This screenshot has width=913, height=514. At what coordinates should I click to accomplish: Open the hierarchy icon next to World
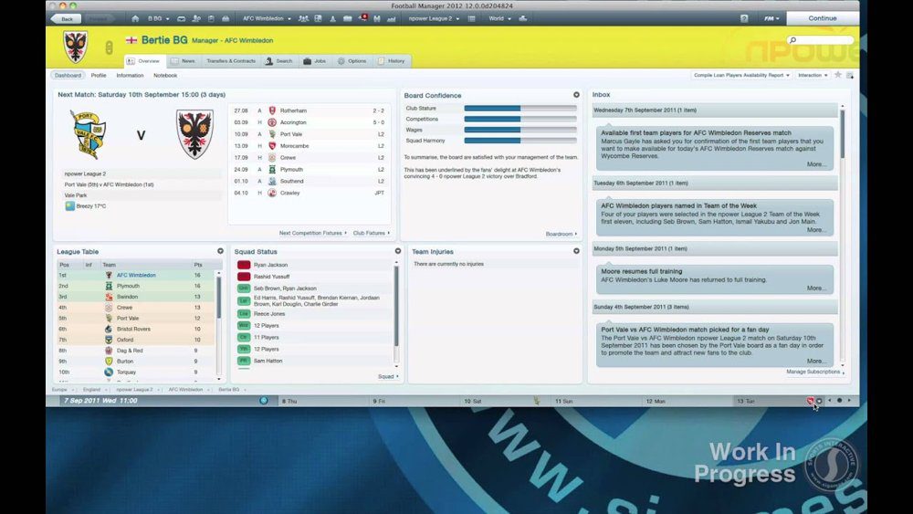click(523, 18)
